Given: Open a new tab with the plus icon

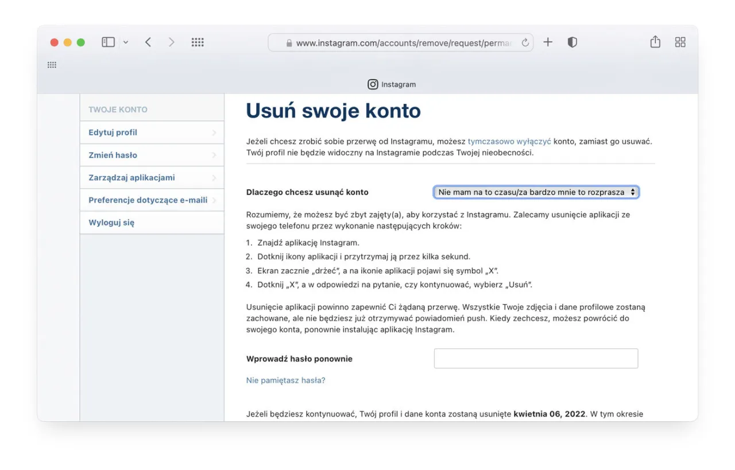Looking at the screenshot, I should coord(548,42).
